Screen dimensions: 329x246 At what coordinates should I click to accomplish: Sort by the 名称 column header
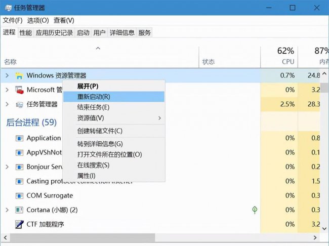(x=100, y=57)
